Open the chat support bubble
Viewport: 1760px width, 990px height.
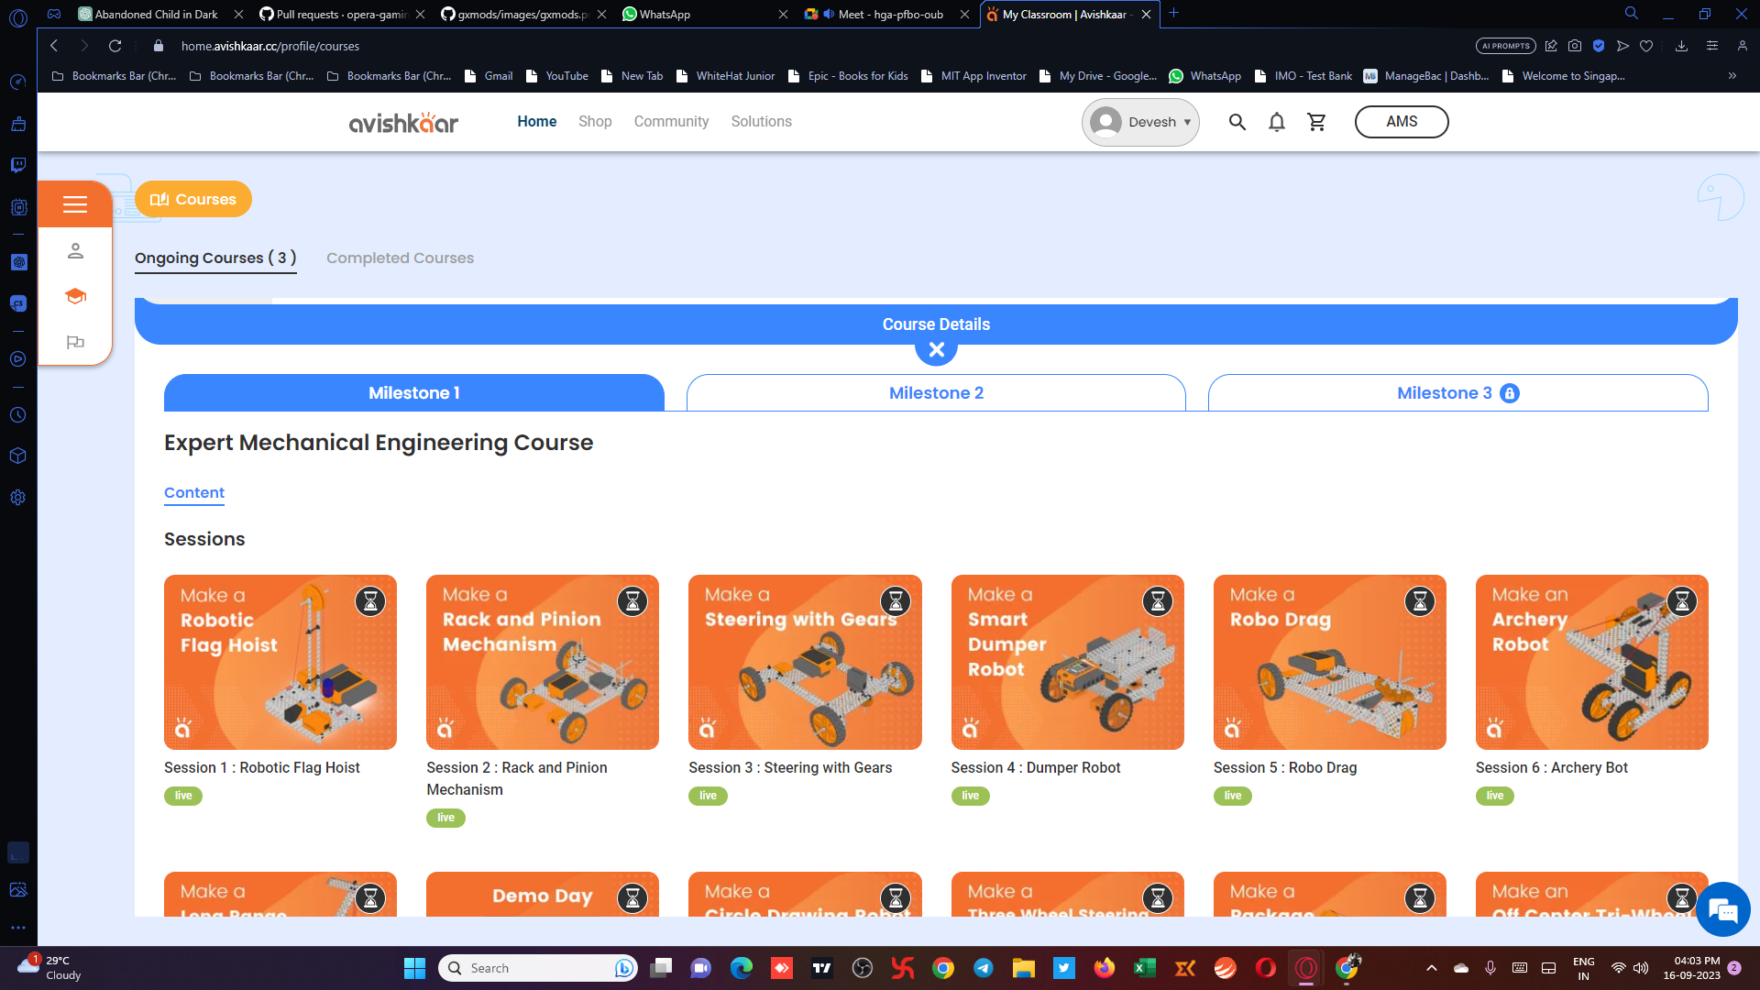[x=1722, y=909]
